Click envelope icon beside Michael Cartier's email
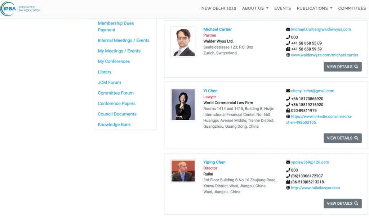Viewport: 369px width, 218px height. point(288,29)
